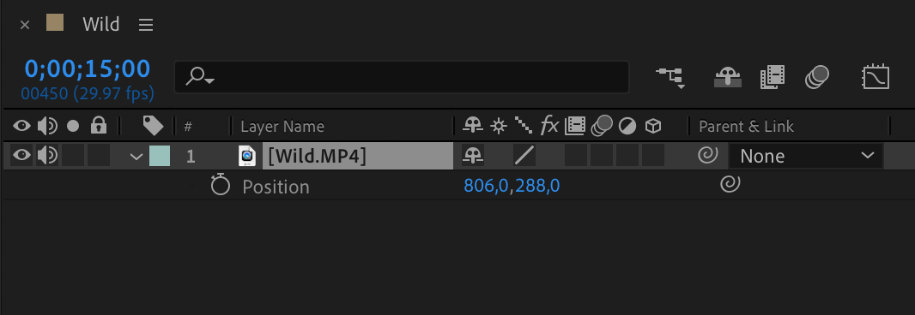Click the teal label color swatch of layer 1
The image size is (915, 315).
[x=160, y=156]
